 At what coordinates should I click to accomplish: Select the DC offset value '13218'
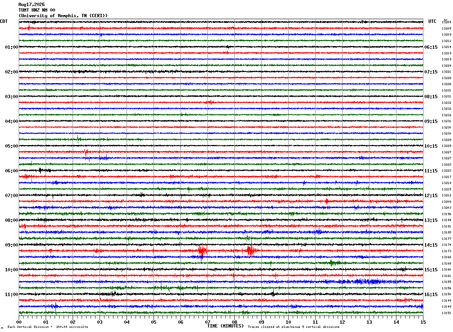click(x=446, y=183)
